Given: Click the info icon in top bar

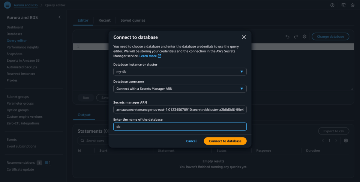Looking at the screenshot, I should click(332, 5).
